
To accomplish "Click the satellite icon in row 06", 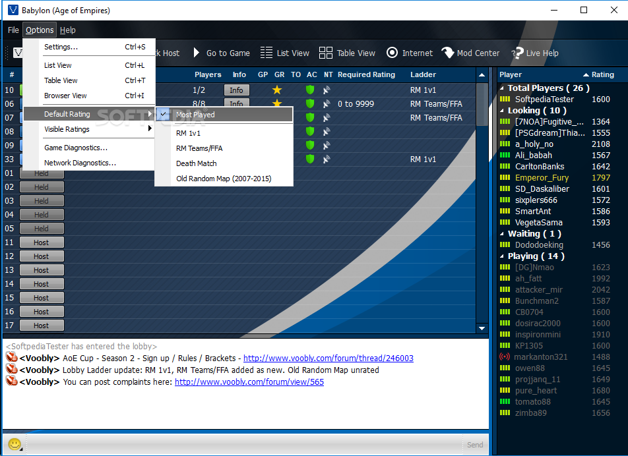I will point(327,103).
